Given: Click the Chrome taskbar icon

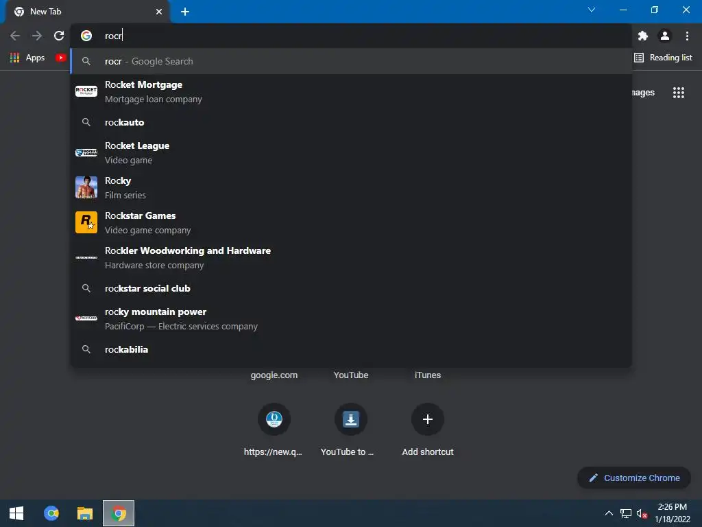Looking at the screenshot, I should (x=119, y=513).
